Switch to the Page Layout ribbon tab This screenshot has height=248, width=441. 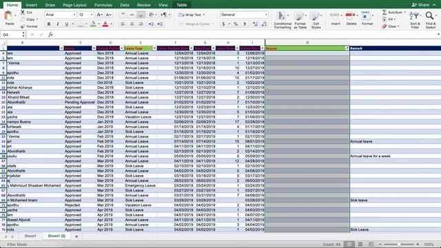click(74, 5)
